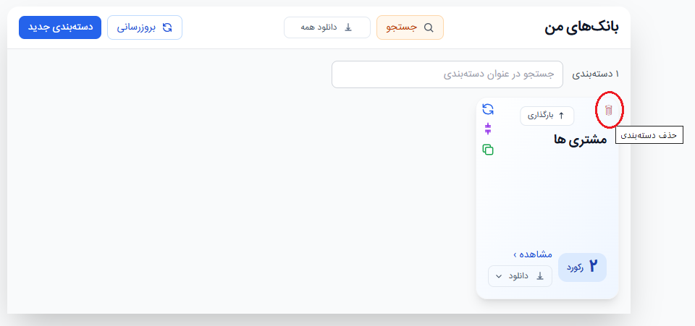The width and height of the screenshot is (695, 326).
Task: Expand the card's دانلود dropdown chevron
Action: 499,276
